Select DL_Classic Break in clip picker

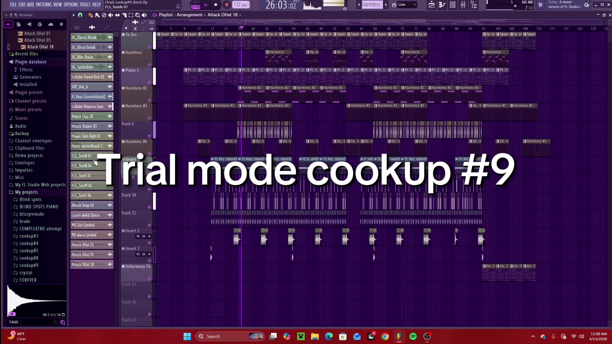coord(92,38)
